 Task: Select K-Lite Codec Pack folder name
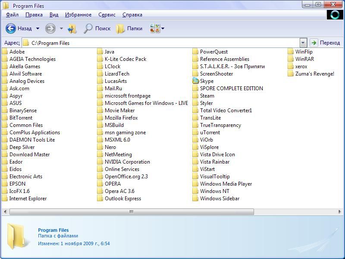[125, 59]
